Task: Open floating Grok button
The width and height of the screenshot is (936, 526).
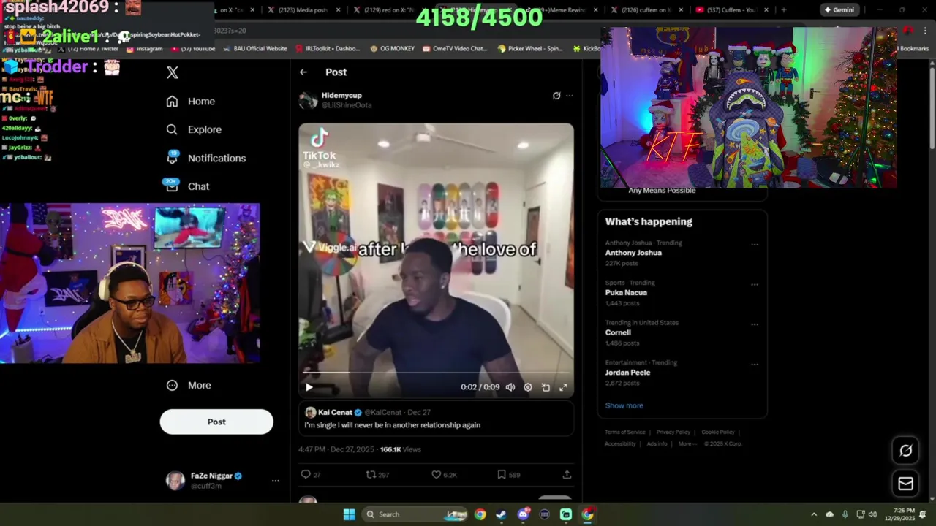Action: click(x=905, y=451)
